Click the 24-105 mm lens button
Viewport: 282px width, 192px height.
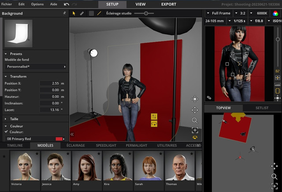(x=215, y=21)
